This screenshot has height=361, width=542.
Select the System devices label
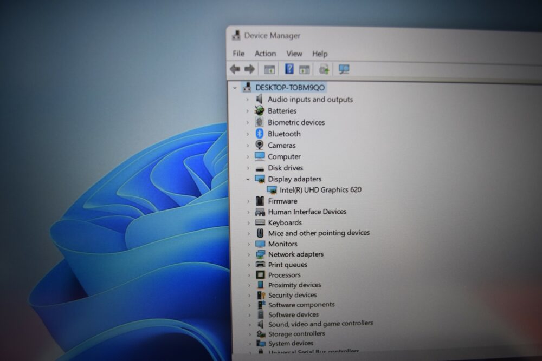291,343
